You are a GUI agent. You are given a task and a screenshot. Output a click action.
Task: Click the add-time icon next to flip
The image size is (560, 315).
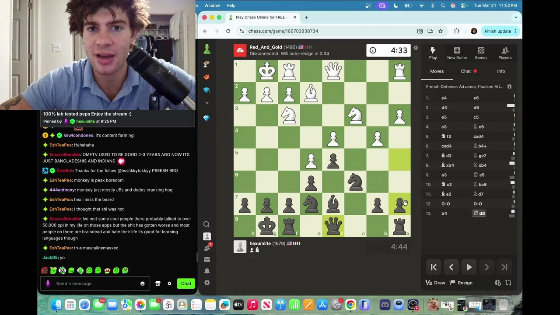tap(498, 283)
